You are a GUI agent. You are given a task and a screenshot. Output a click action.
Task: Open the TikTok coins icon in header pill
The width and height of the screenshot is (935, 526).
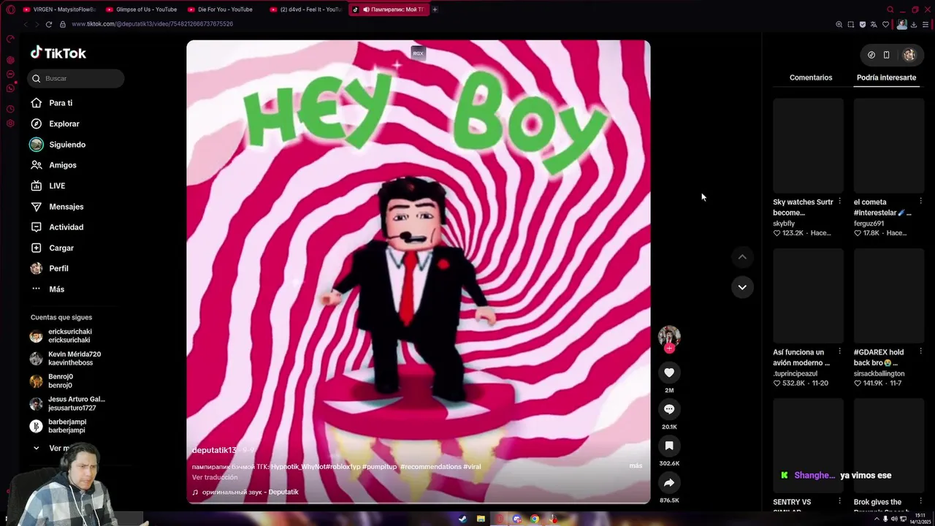[871, 55]
